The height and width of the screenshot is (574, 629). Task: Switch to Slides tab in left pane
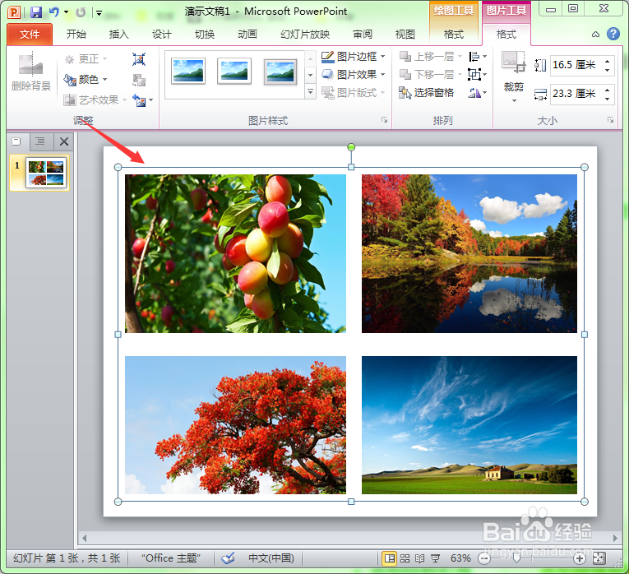(16, 141)
